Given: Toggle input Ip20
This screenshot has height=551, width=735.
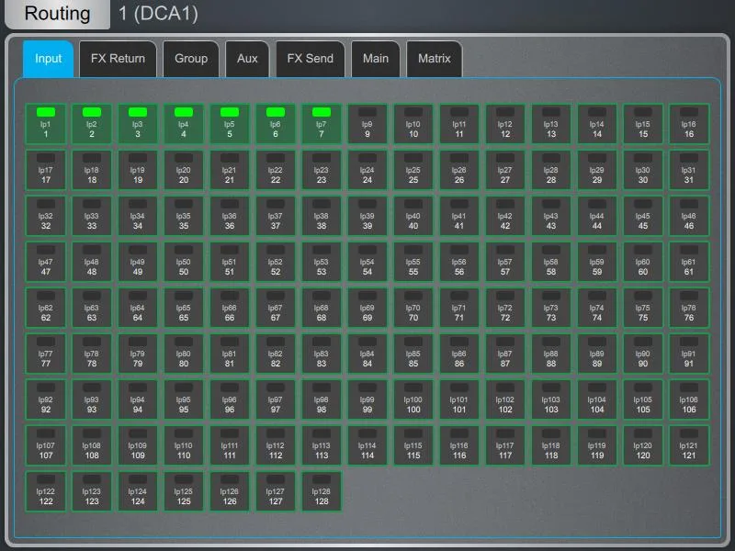Looking at the screenshot, I should pyautogui.click(x=183, y=170).
